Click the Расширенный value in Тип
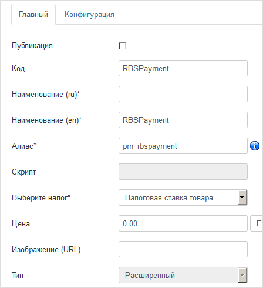The image size is (263, 288). point(150,275)
